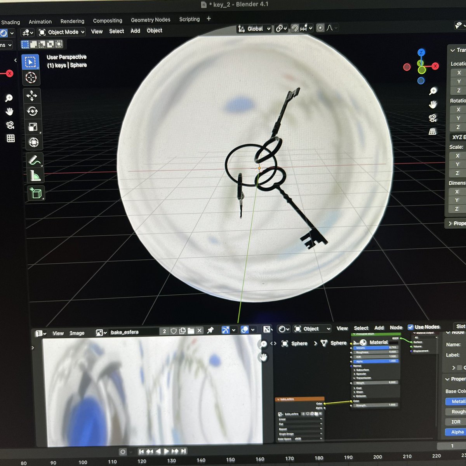Toggle fake user shield for bake_esfera
Image resolution: width=466 pixels, height=466 pixels.
[x=174, y=331]
